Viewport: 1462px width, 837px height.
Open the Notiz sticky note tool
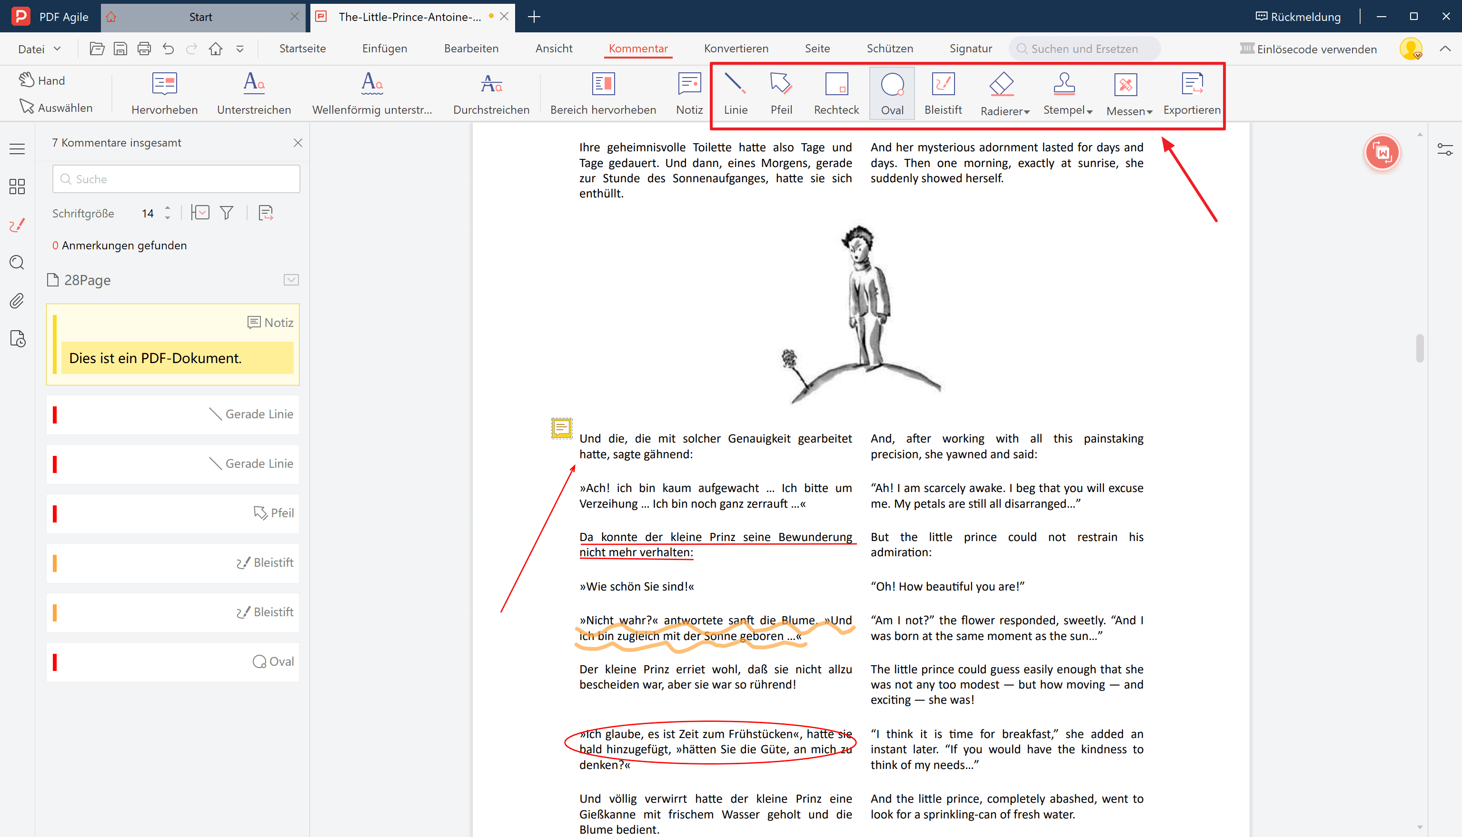pos(688,92)
